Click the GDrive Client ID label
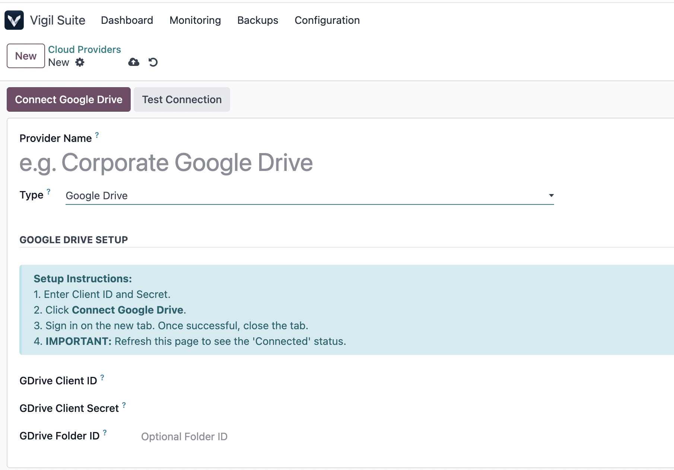The image size is (674, 470). pos(58,381)
